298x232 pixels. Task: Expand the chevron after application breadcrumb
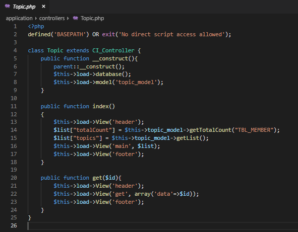point(36,19)
